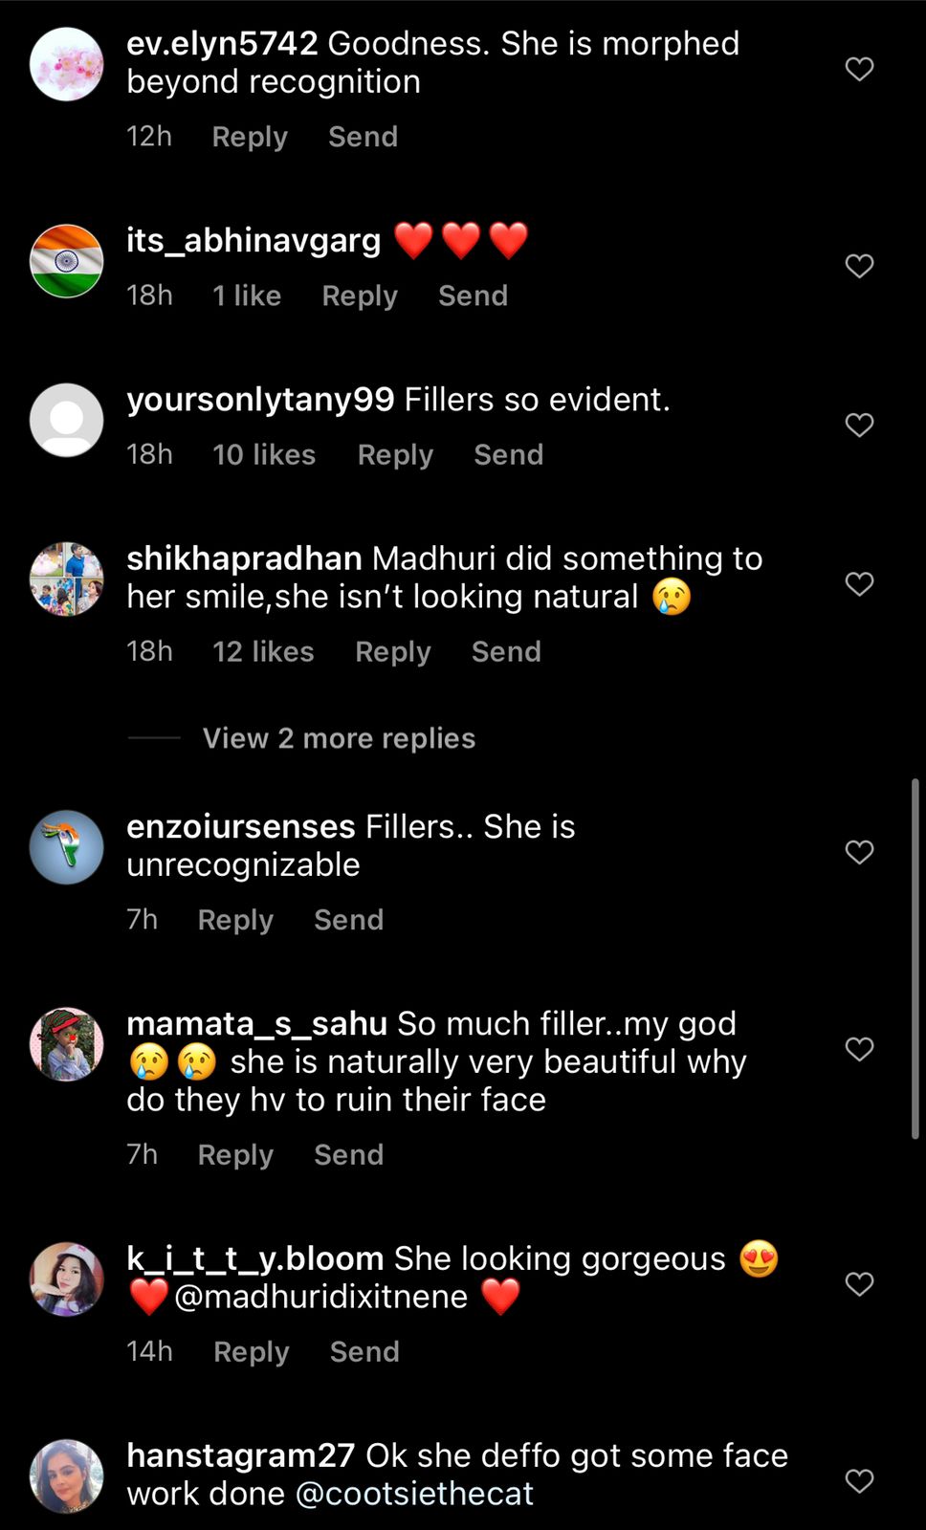This screenshot has height=1530, width=926.
Task: Open the mamata_s_sahu username
Action: 256,1024
